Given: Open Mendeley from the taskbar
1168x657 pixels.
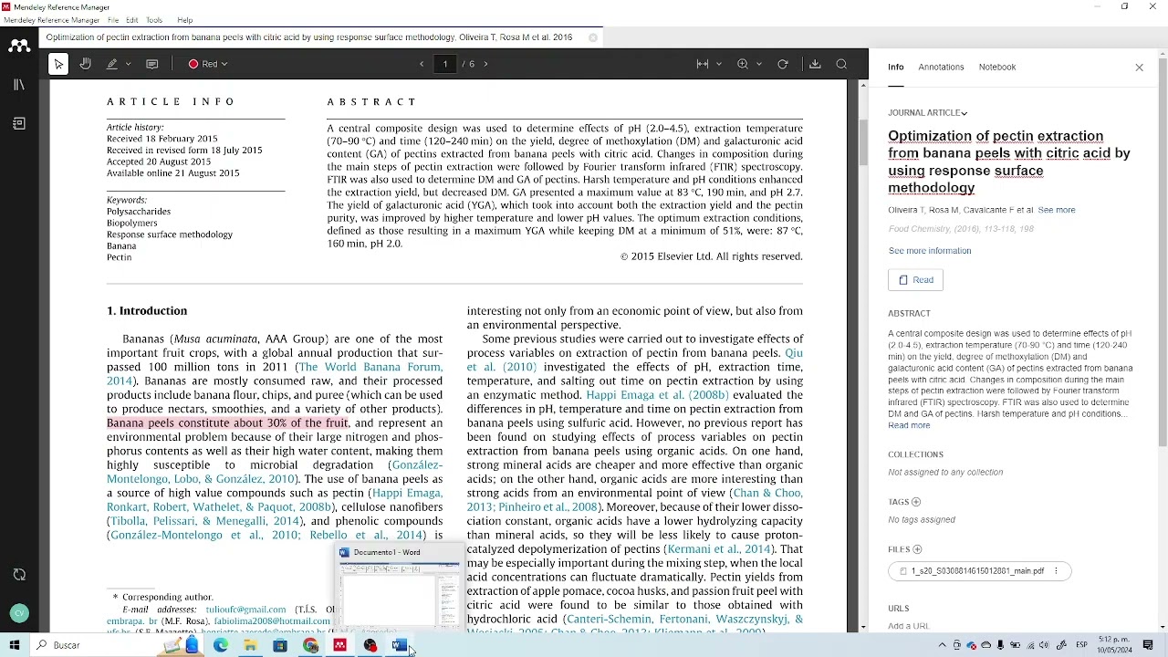Looking at the screenshot, I should tap(340, 645).
